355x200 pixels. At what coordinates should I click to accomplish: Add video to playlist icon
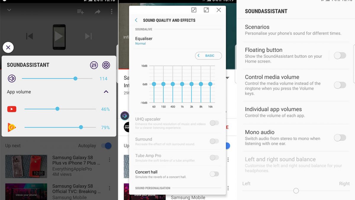(x=80, y=12)
